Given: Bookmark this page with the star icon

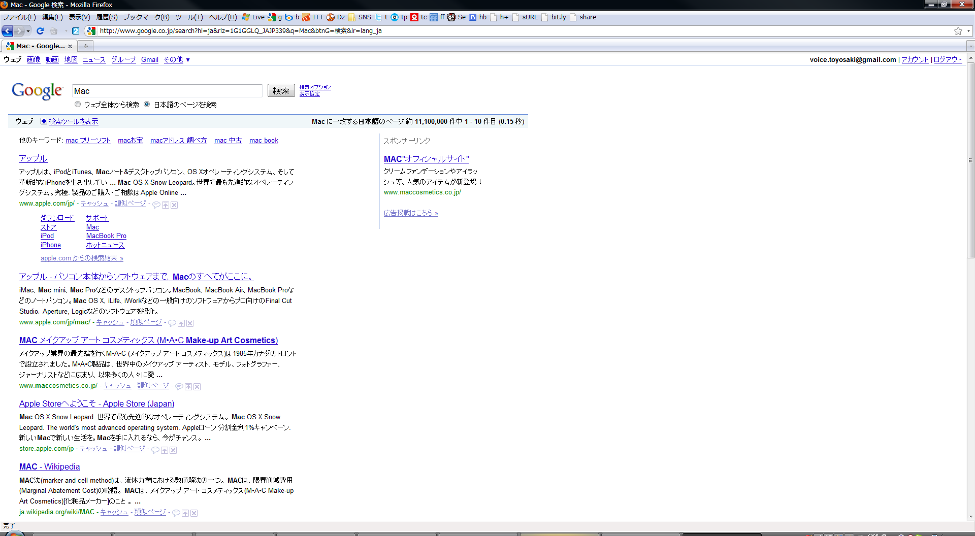Looking at the screenshot, I should click(x=958, y=31).
